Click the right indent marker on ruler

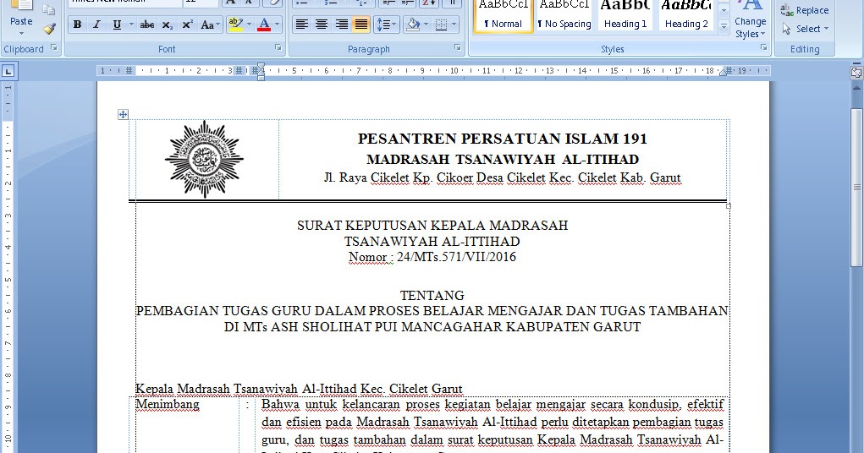click(724, 74)
